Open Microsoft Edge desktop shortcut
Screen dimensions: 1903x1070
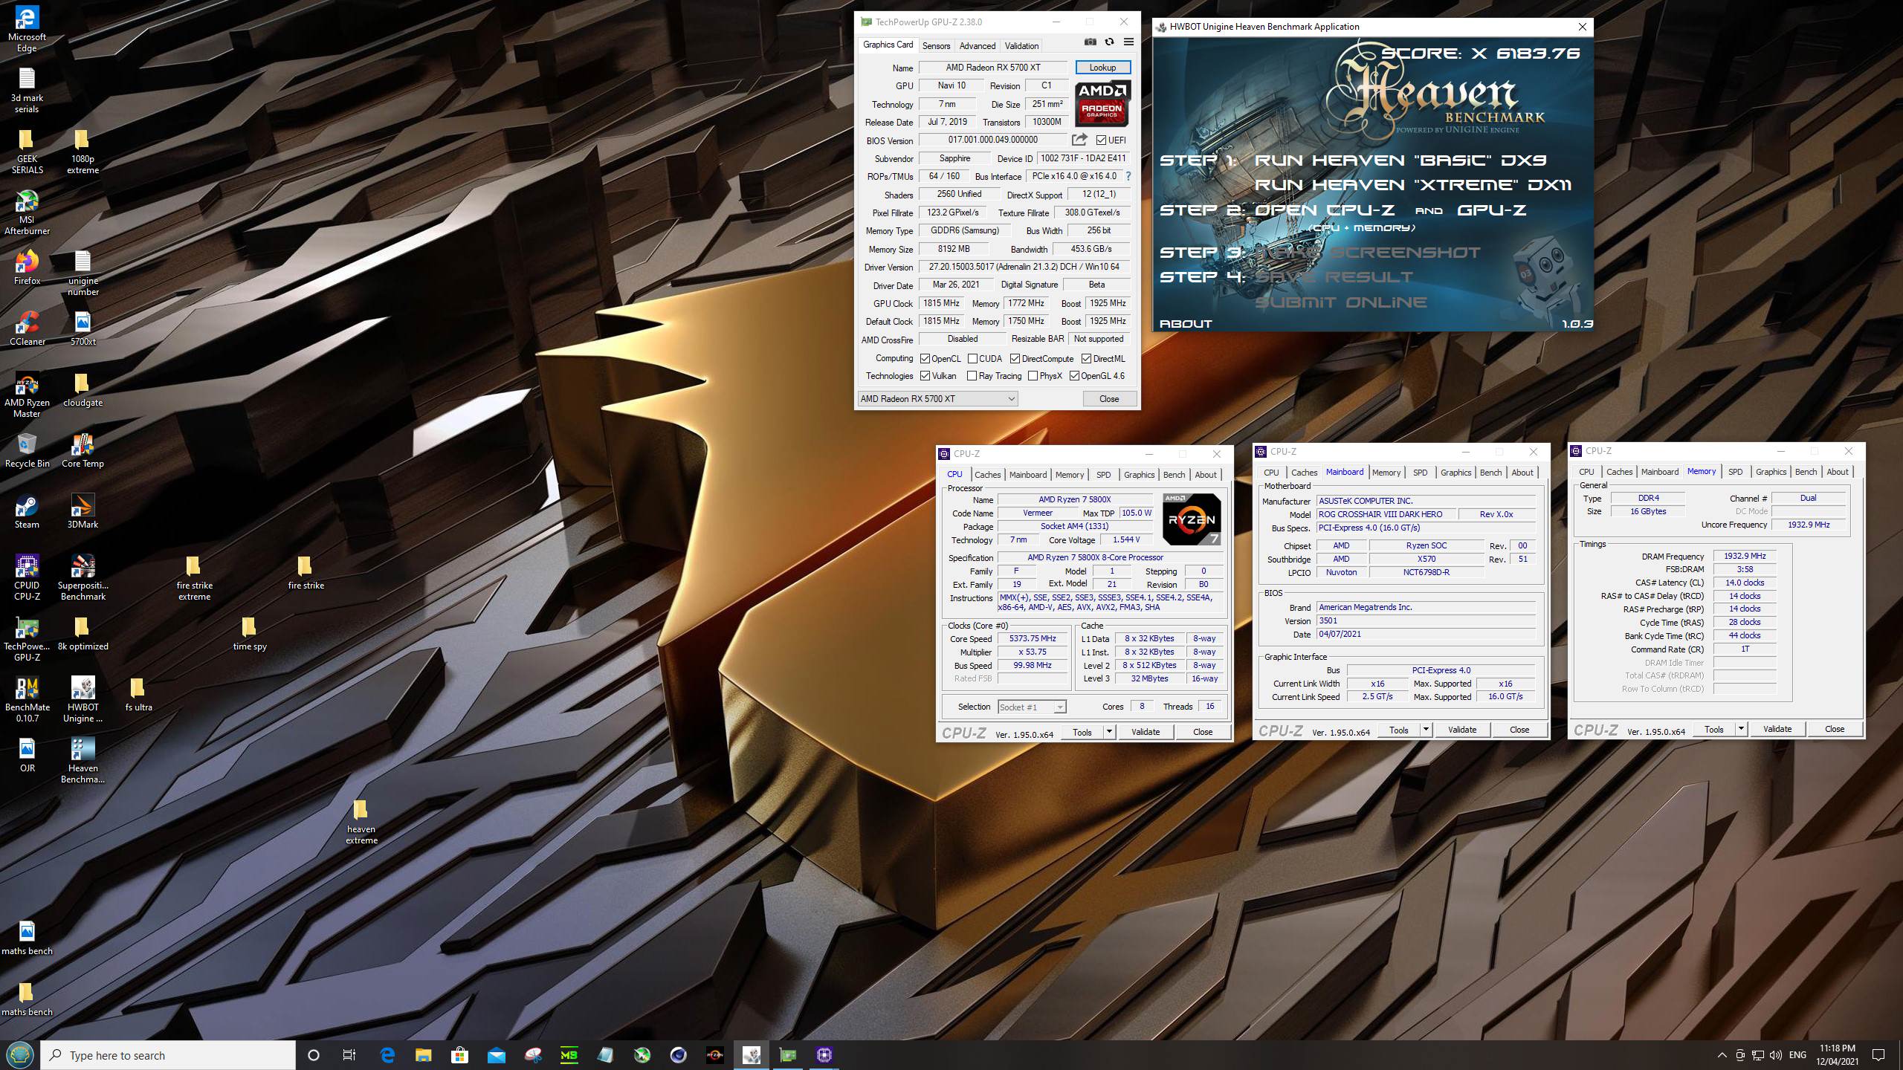pos(27,30)
